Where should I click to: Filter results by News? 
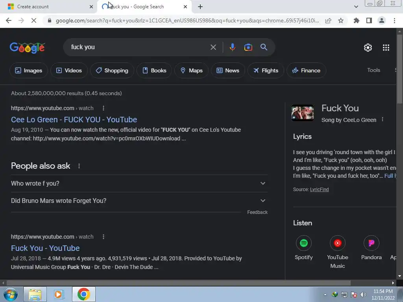tap(228, 70)
